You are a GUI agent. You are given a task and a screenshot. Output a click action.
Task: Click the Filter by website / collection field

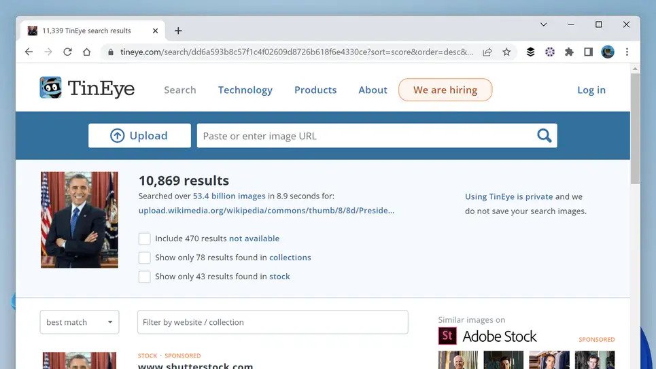click(x=273, y=322)
